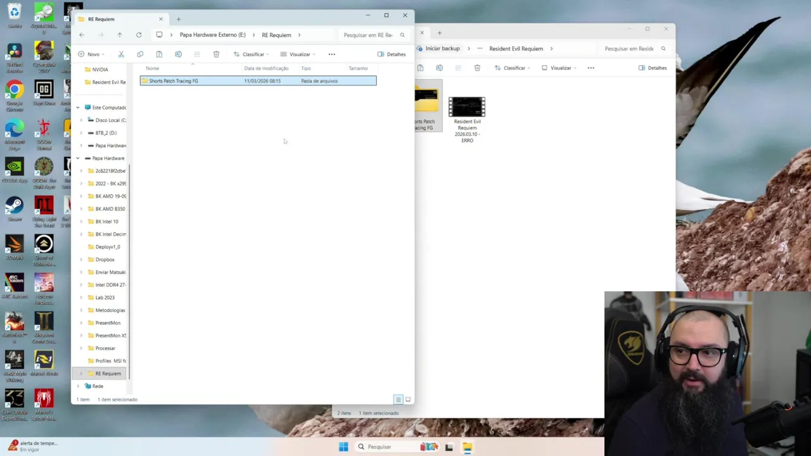Viewport: 811px width, 456px height.
Task: Open Visualizar dropdown in RE Requiem window
Action: click(298, 54)
